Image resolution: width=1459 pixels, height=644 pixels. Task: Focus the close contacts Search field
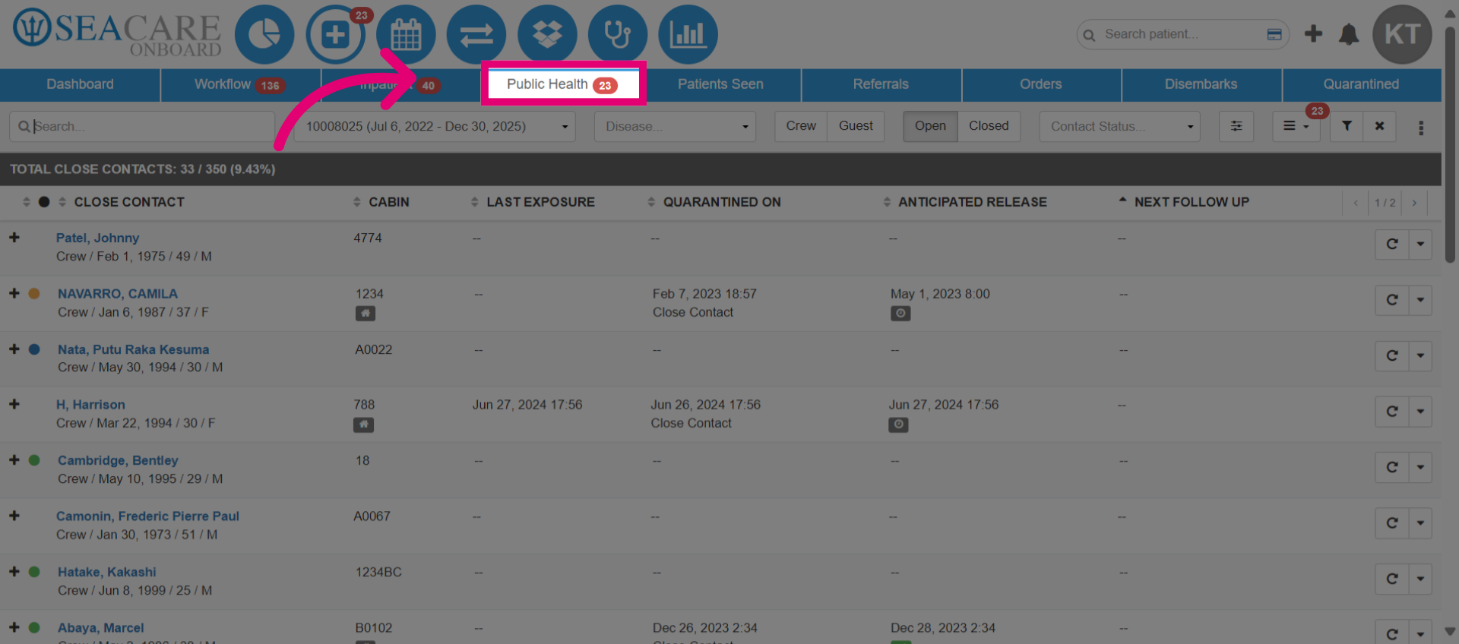pyautogui.click(x=142, y=126)
